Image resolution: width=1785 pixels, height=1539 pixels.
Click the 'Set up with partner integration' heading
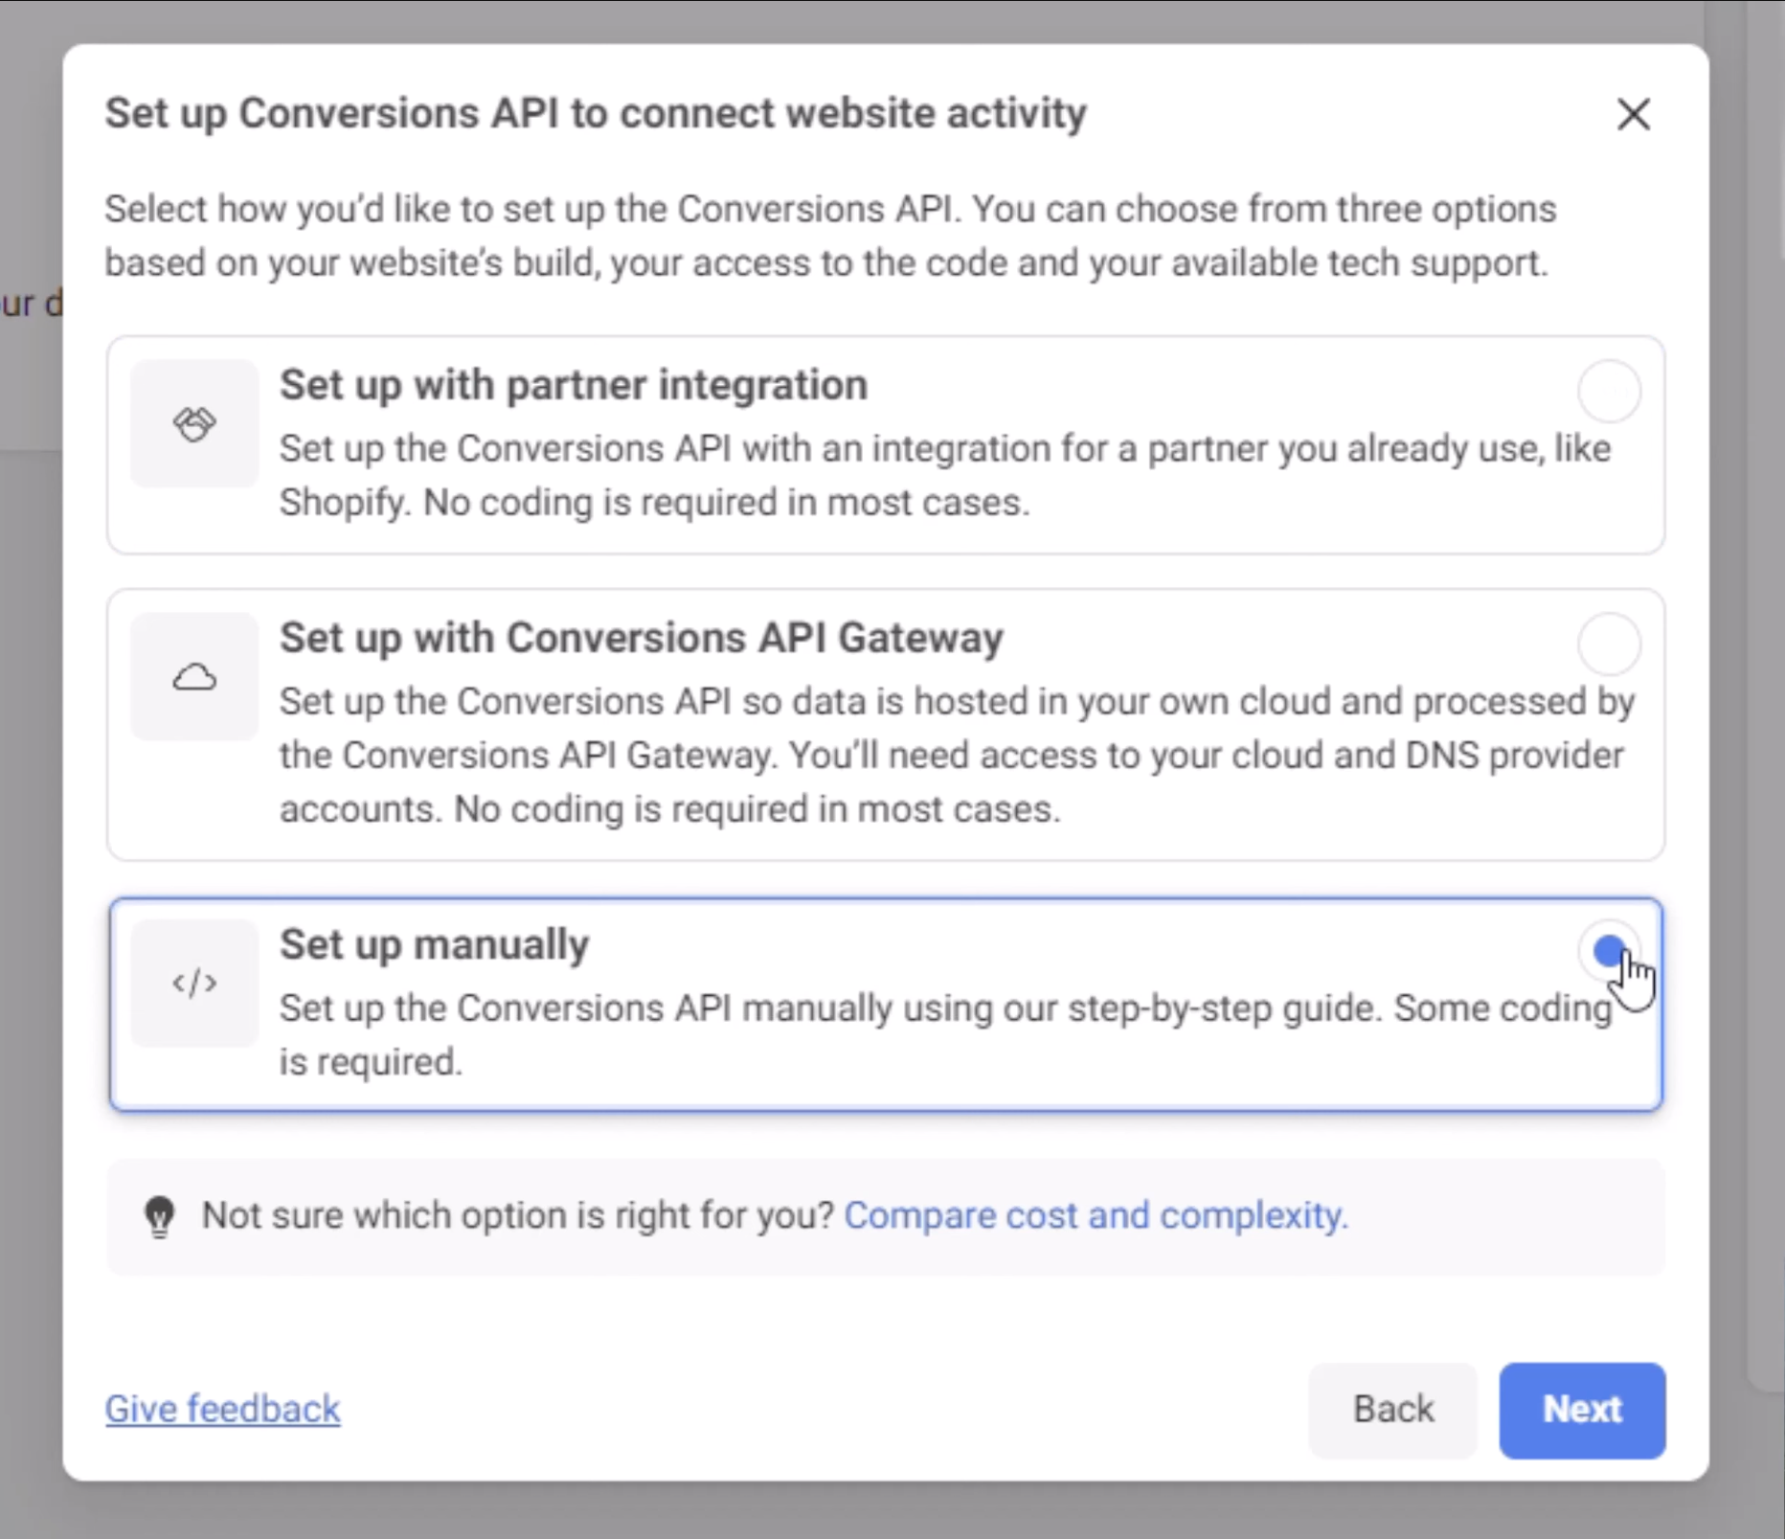coord(574,385)
